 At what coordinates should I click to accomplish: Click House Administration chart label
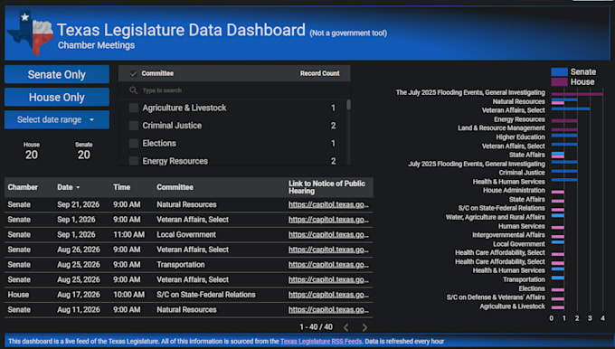click(x=514, y=190)
